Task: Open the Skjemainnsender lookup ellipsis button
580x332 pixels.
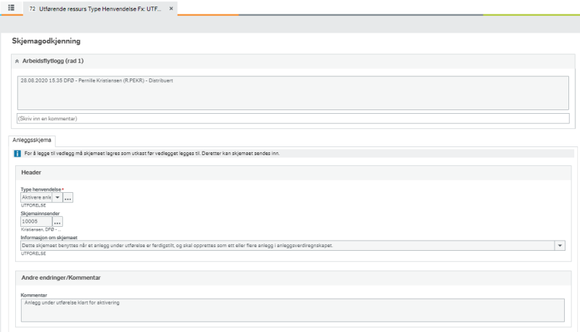Action: (57, 222)
